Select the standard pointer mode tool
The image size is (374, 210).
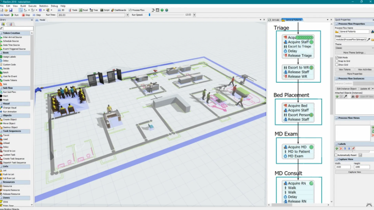[21, 10]
